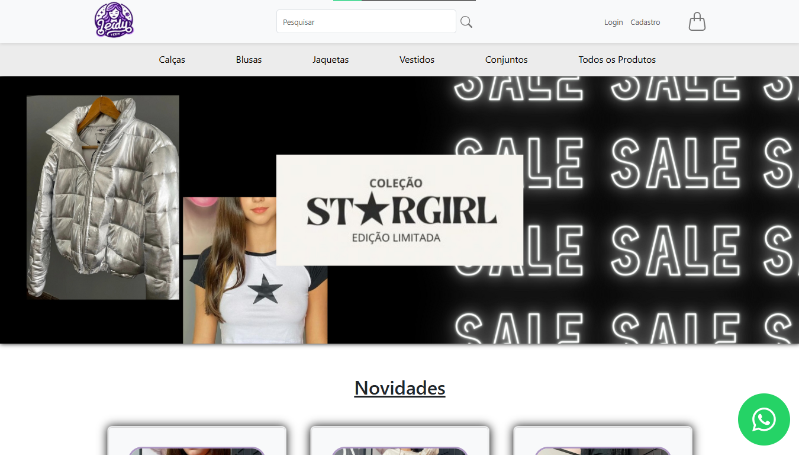Open the Vestidos category

pyautogui.click(x=417, y=59)
